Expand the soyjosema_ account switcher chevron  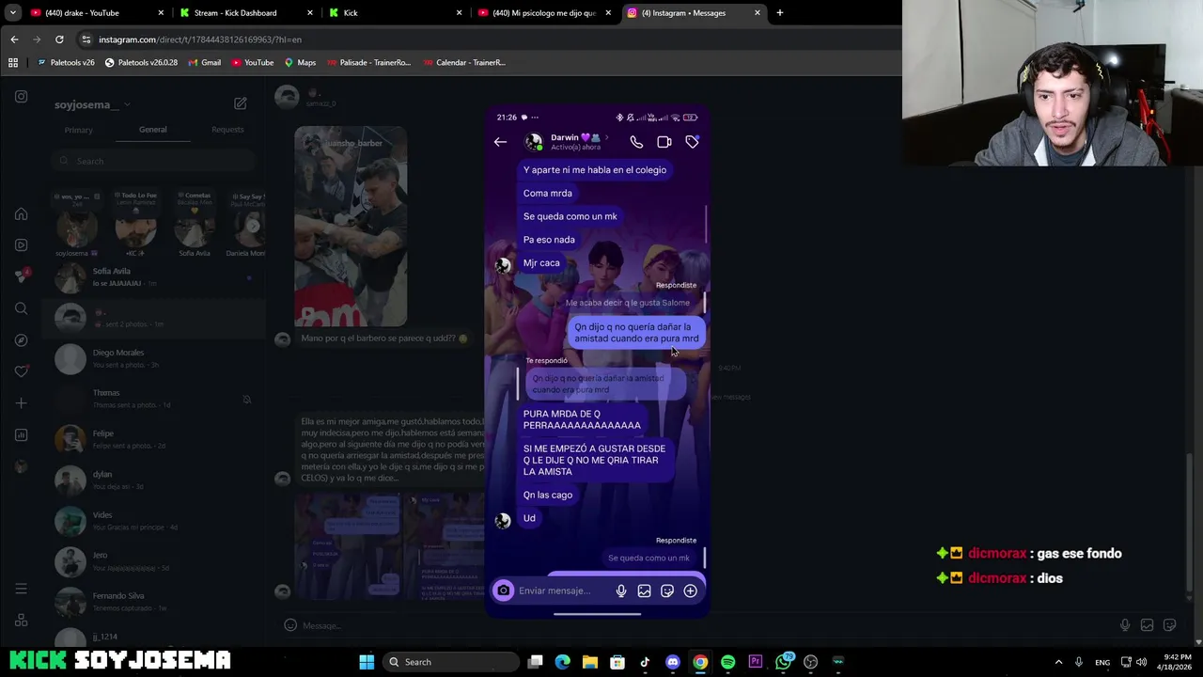tap(127, 104)
